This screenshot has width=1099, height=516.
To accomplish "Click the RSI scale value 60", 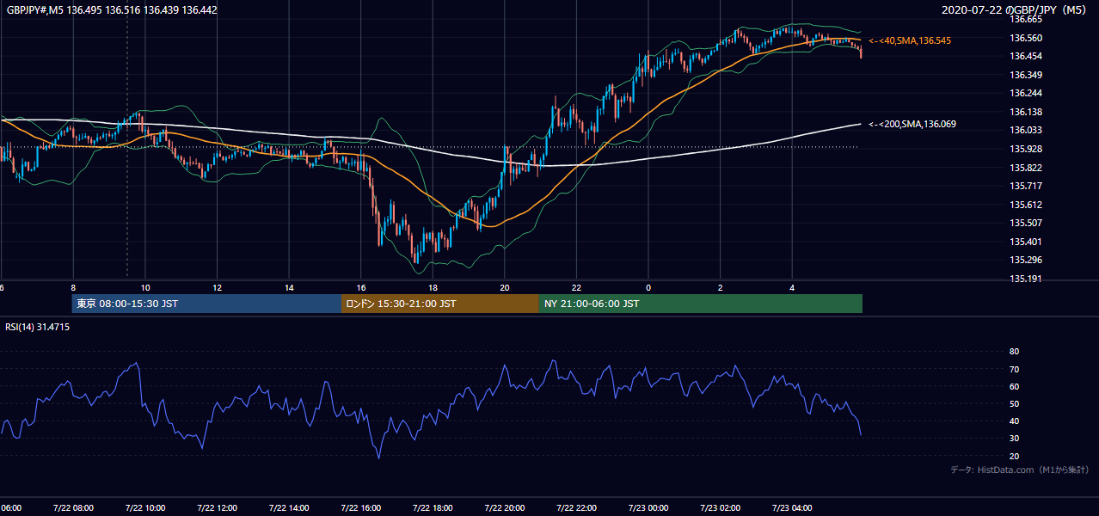I will pyautogui.click(x=1014, y=386).
